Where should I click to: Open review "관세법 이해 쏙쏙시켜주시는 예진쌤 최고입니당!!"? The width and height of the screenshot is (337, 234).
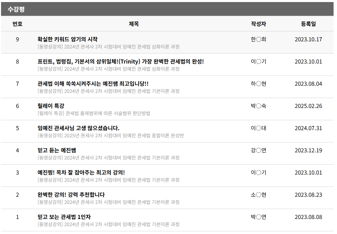93,84
